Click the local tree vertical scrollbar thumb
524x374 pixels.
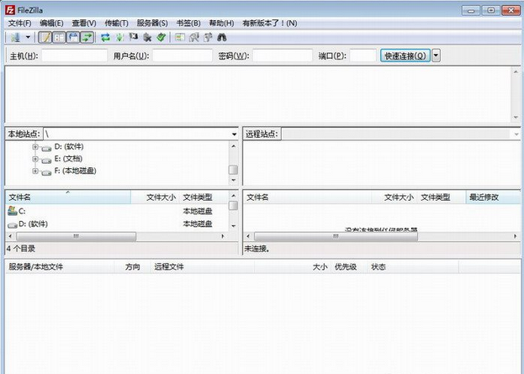pyautogui.click(x=233, y=170)
